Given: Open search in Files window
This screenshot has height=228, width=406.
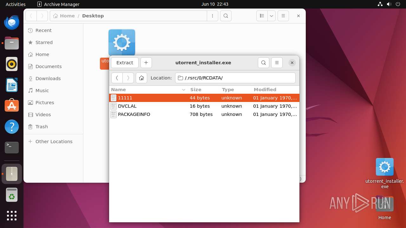Looking at the screenshot, I should tap(226, 16).
